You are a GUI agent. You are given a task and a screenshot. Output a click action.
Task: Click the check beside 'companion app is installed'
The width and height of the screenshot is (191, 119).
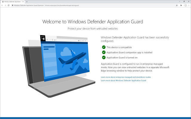(x=104, y=52)
